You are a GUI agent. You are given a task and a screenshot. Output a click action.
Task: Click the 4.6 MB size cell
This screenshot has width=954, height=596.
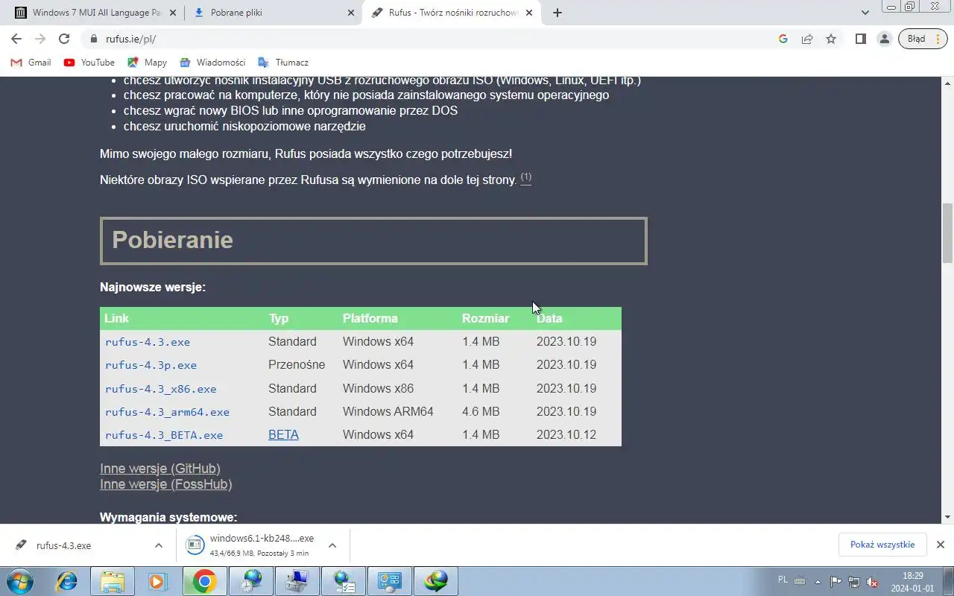[x=481, y=411]
